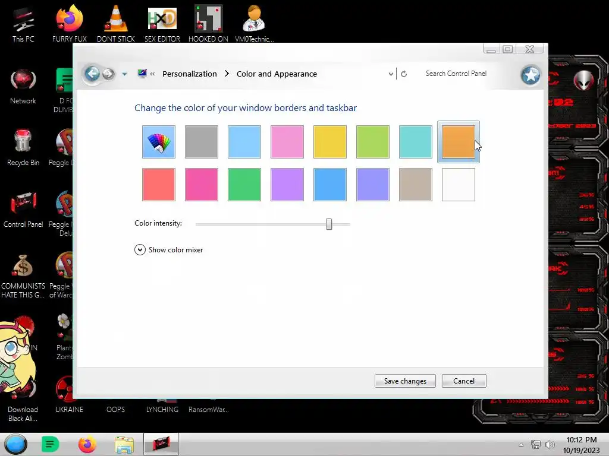
Task: Click the Cancel button
Action: [464, 381]
